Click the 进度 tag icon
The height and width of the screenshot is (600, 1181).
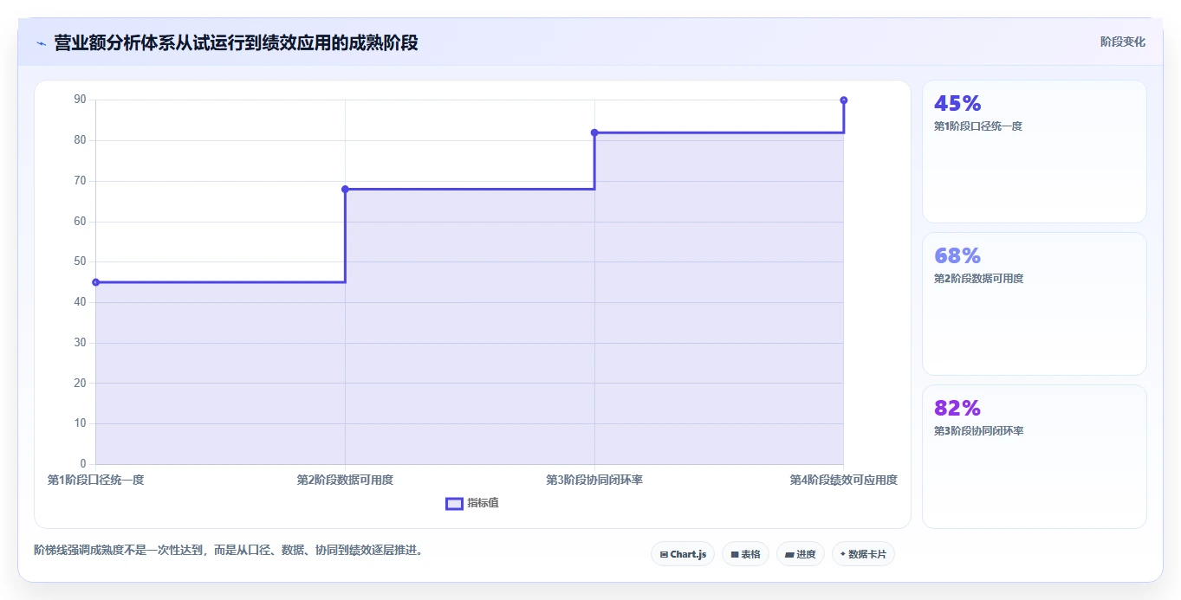pyautogui.click(x=789, y=554)
